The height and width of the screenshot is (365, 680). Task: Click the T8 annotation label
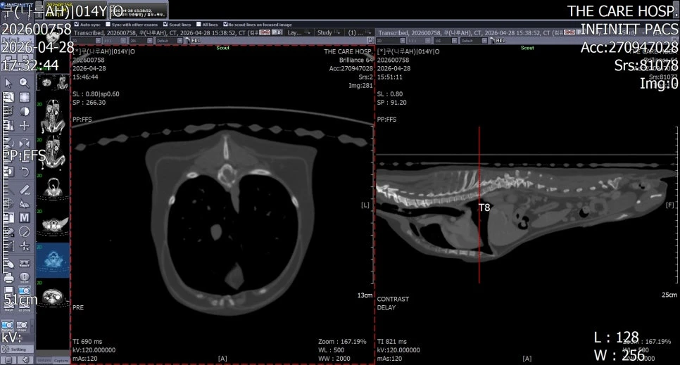(484, 207)
